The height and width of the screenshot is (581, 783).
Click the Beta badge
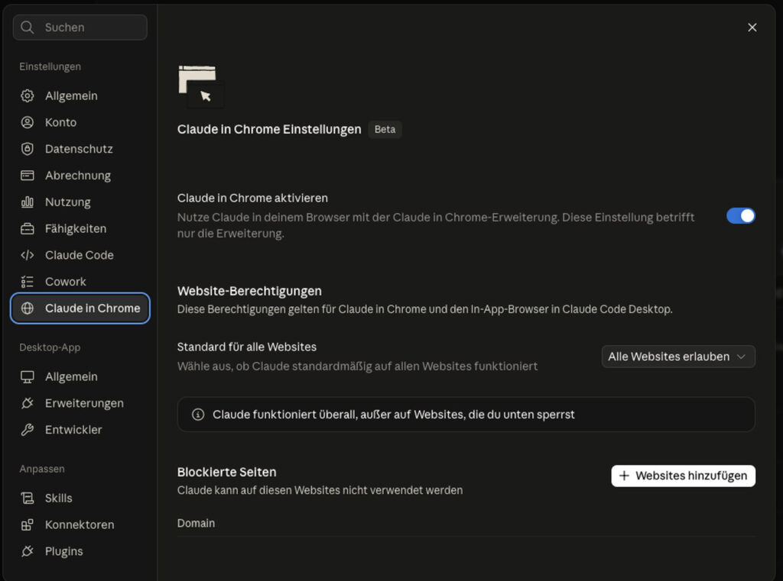coord(385,129)
